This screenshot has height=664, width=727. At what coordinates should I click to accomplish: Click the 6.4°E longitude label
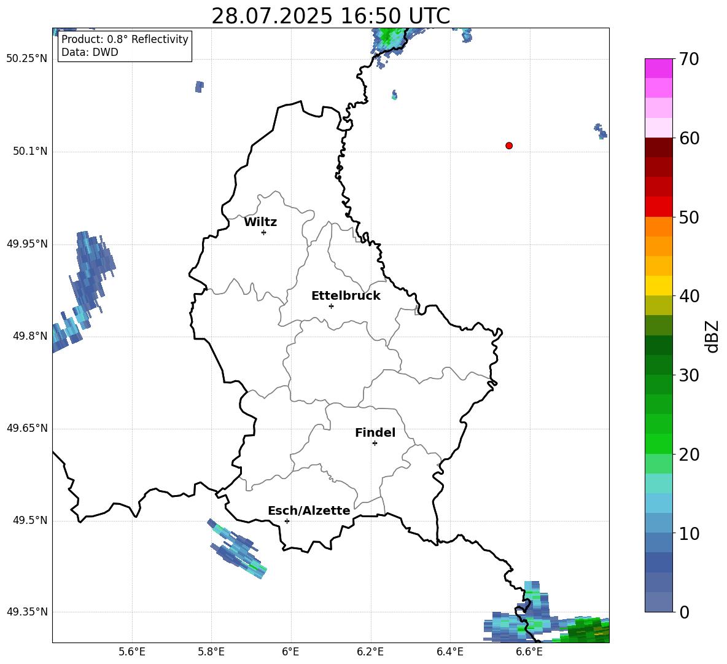point(449,652)
